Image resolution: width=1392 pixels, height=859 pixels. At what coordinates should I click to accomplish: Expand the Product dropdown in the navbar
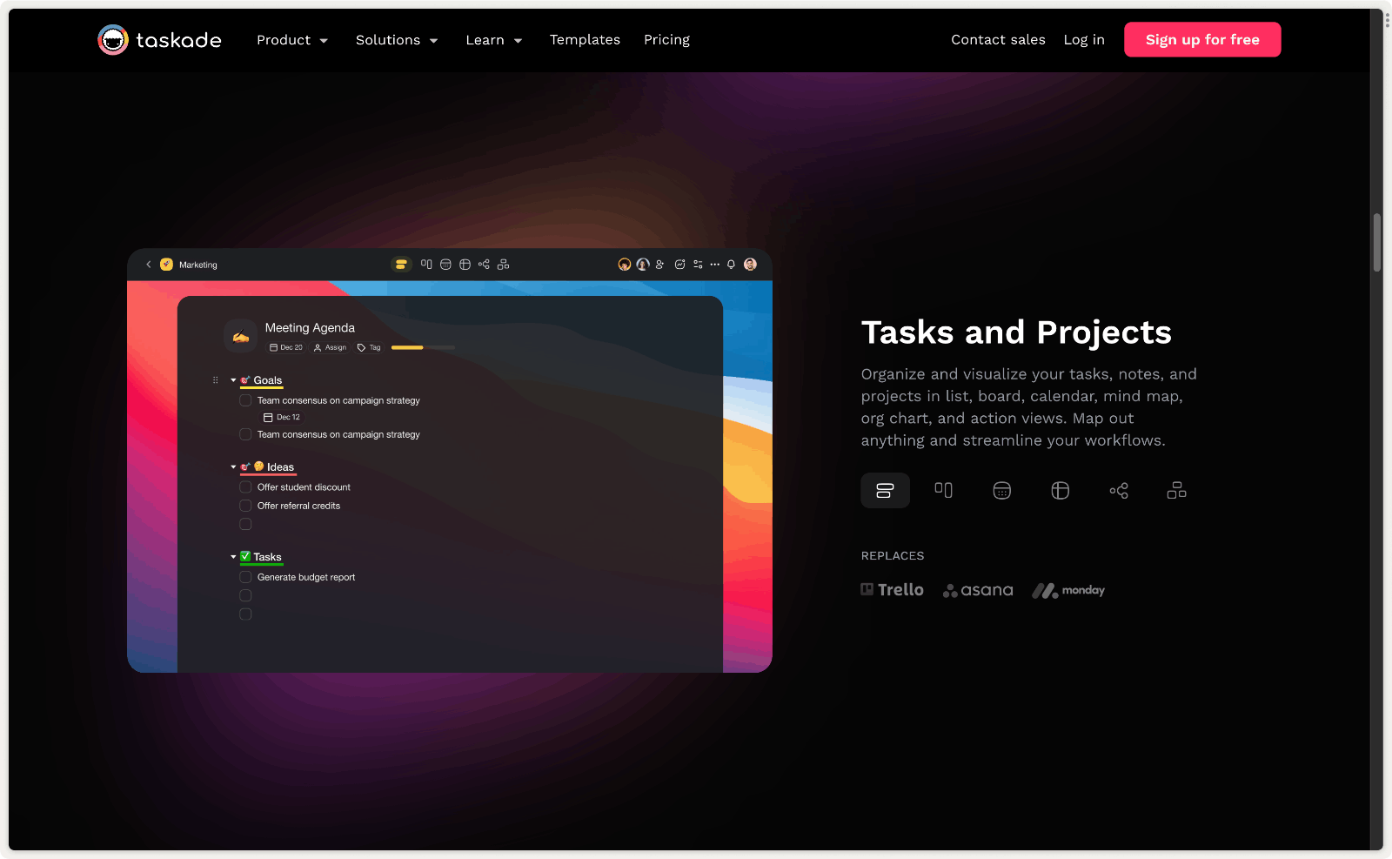(292, 40)
